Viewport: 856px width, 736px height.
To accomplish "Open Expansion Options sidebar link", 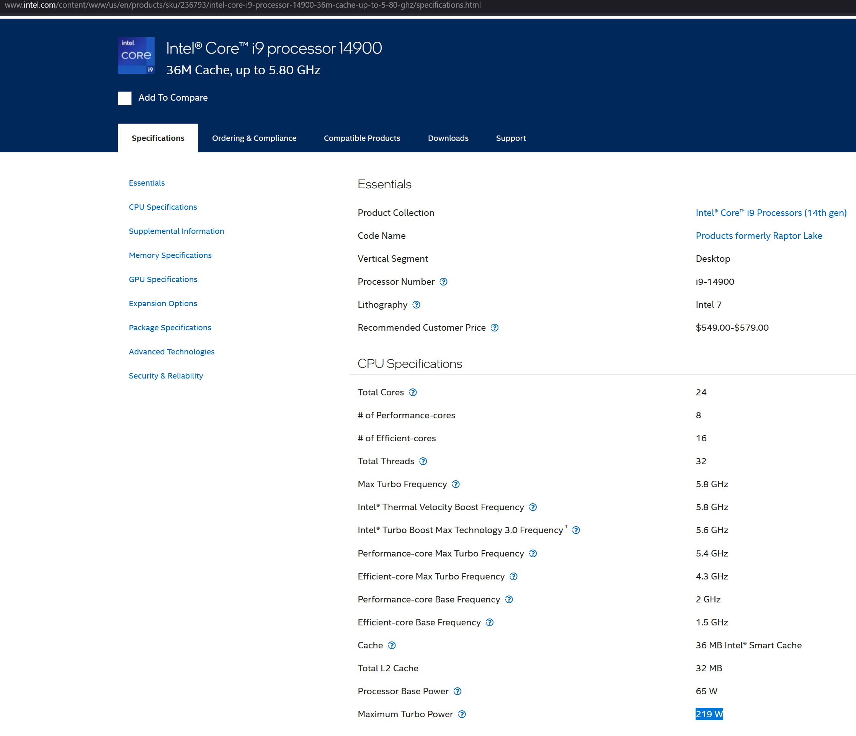I will coord(163,304).
